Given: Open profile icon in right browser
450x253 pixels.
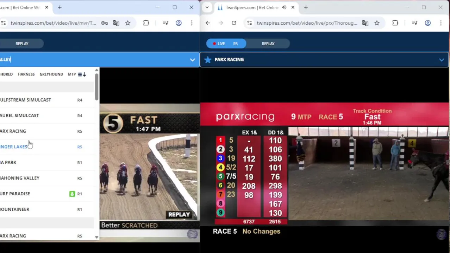Looking at the screenshot, I should (427, 23).
